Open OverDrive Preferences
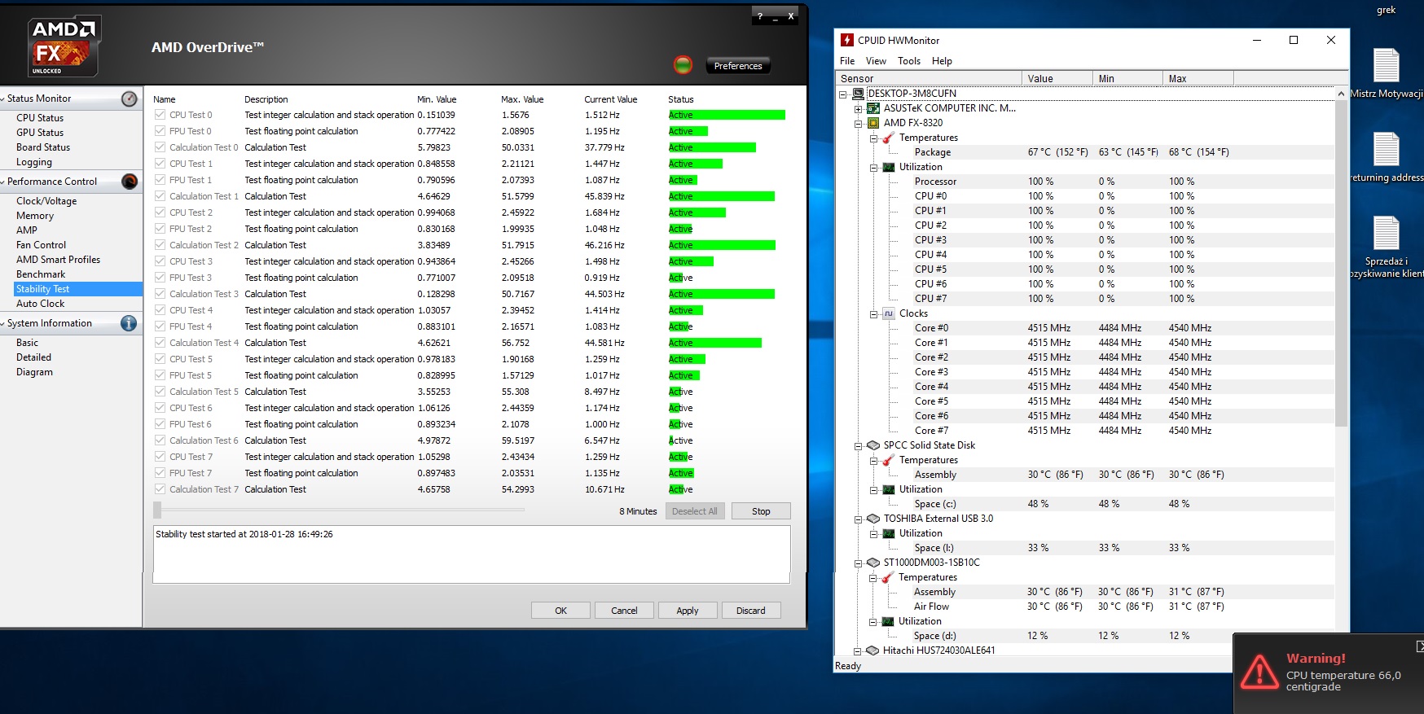 coord(738,66)
